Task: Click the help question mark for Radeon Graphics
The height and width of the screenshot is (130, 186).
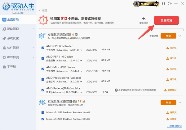Action: [116, 90]
